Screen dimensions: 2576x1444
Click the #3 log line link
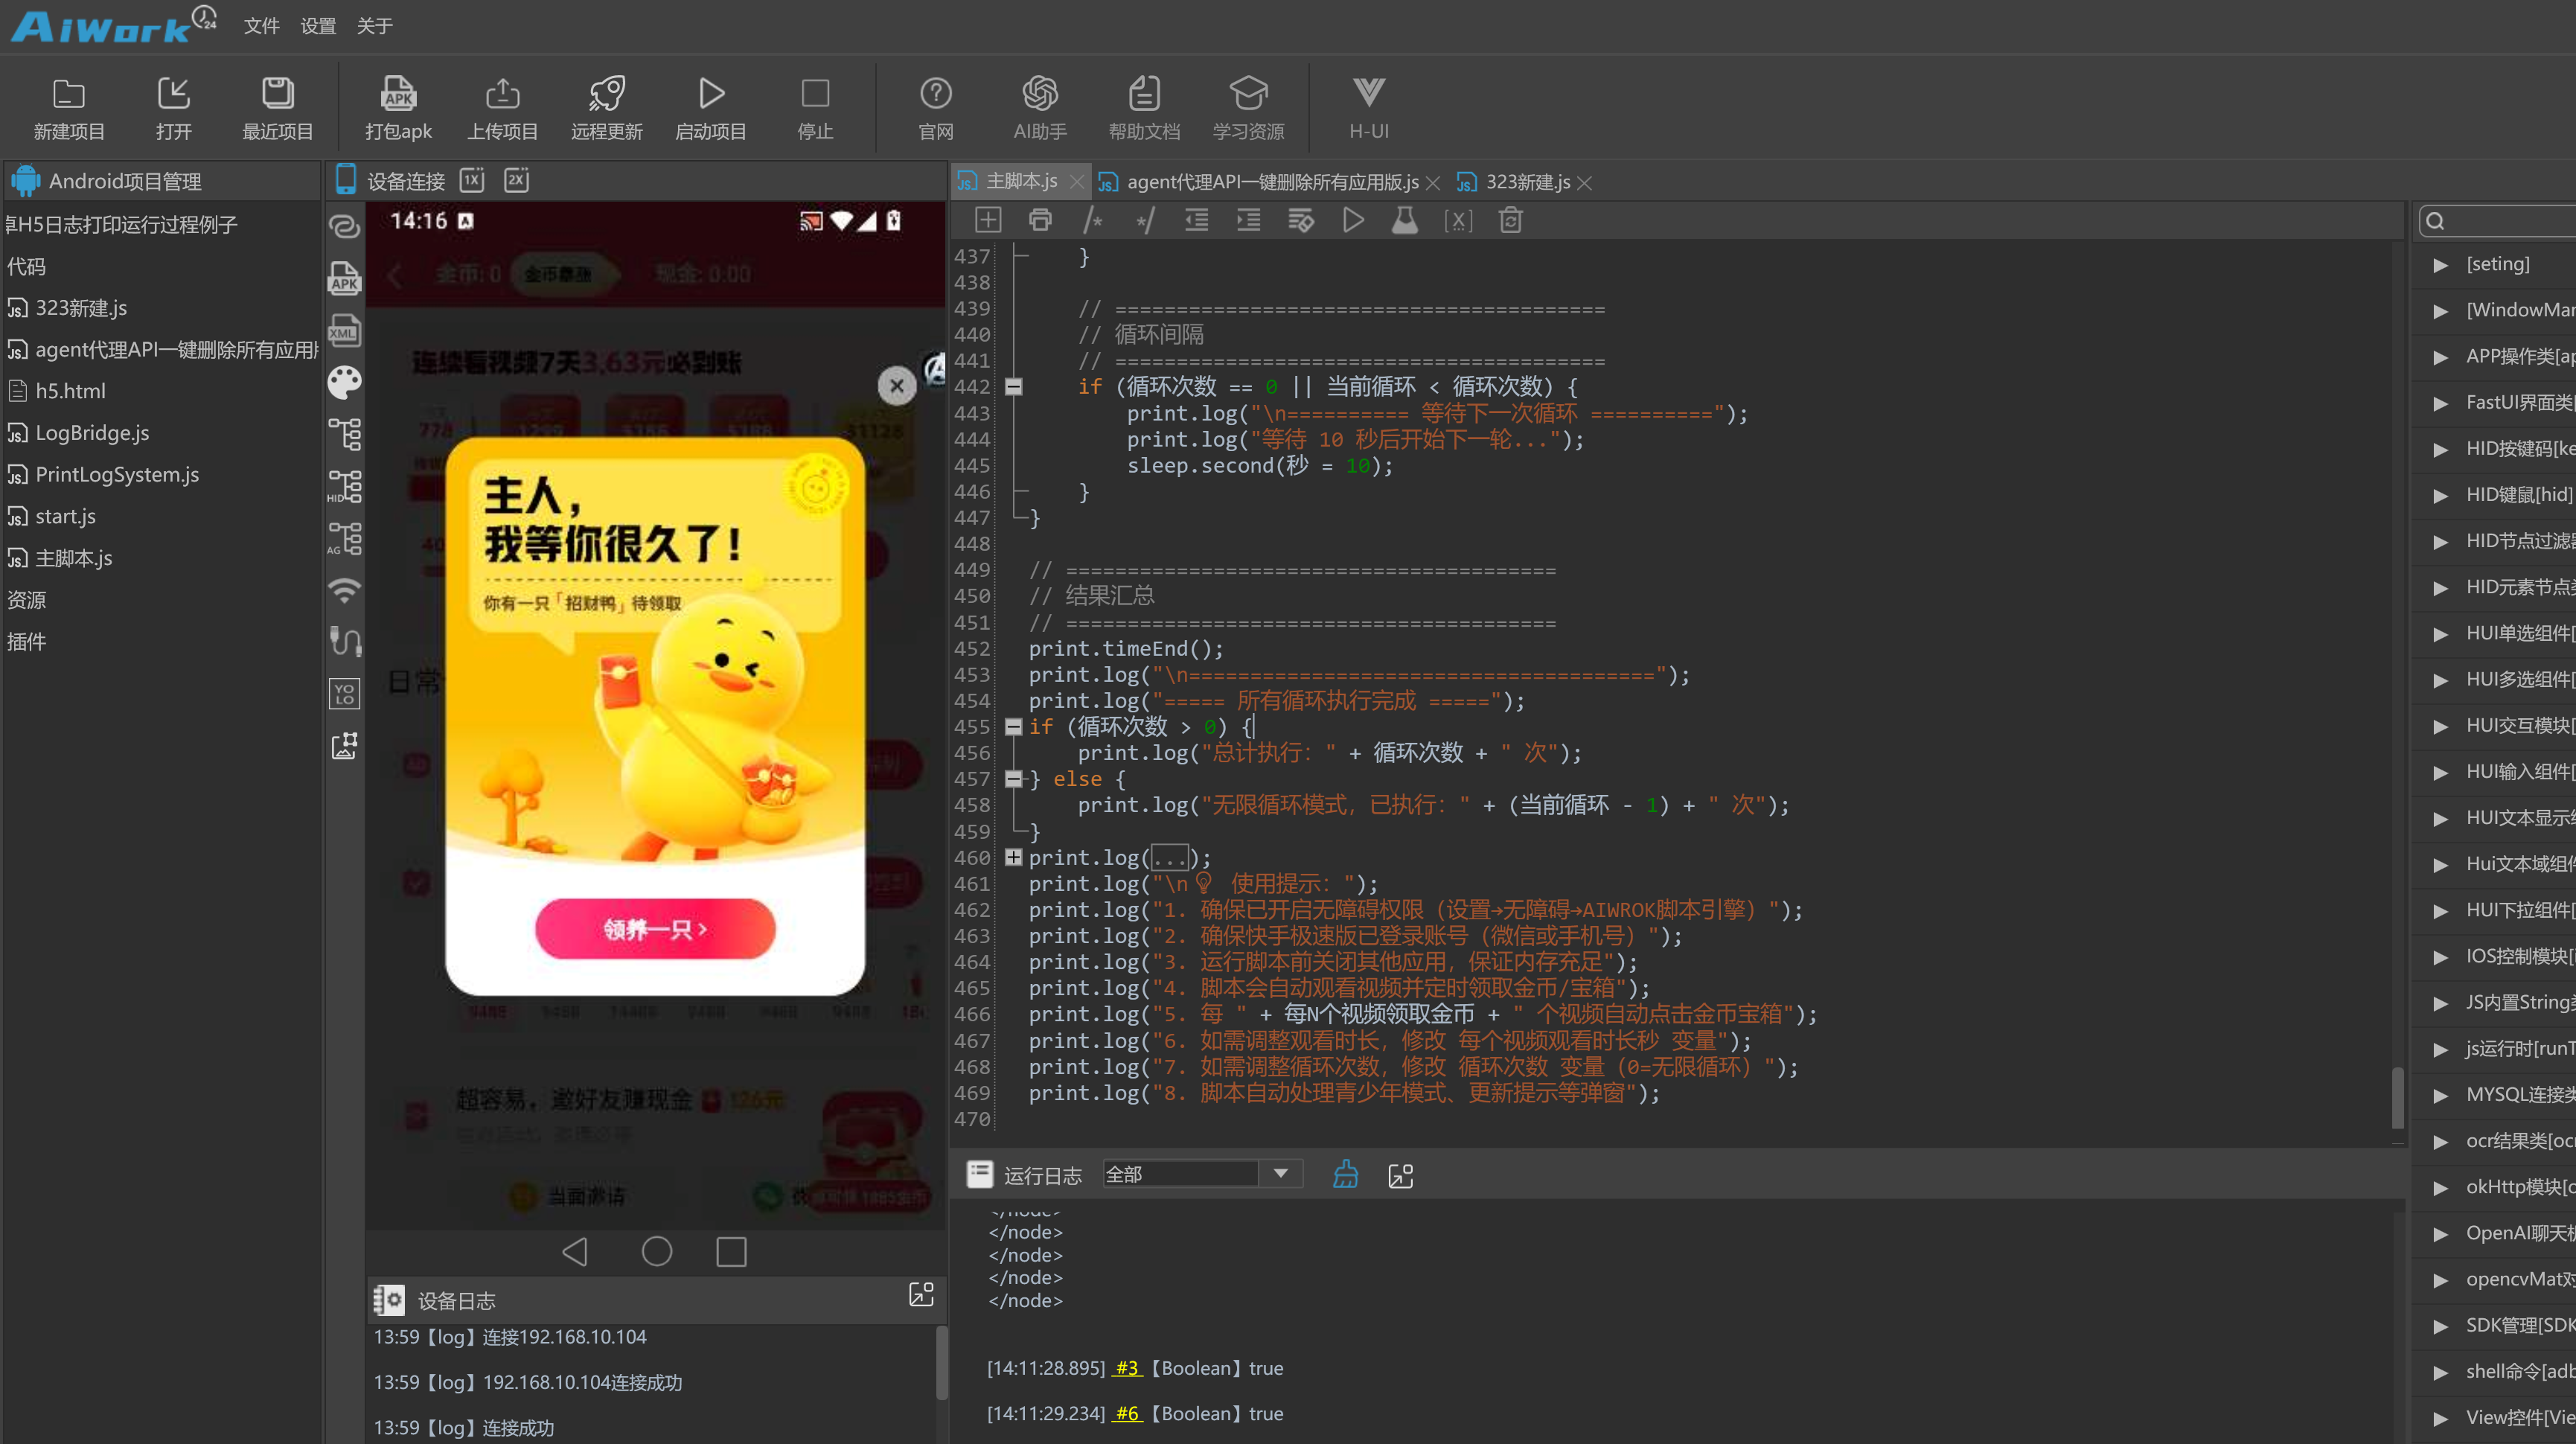point(1127,1368)
